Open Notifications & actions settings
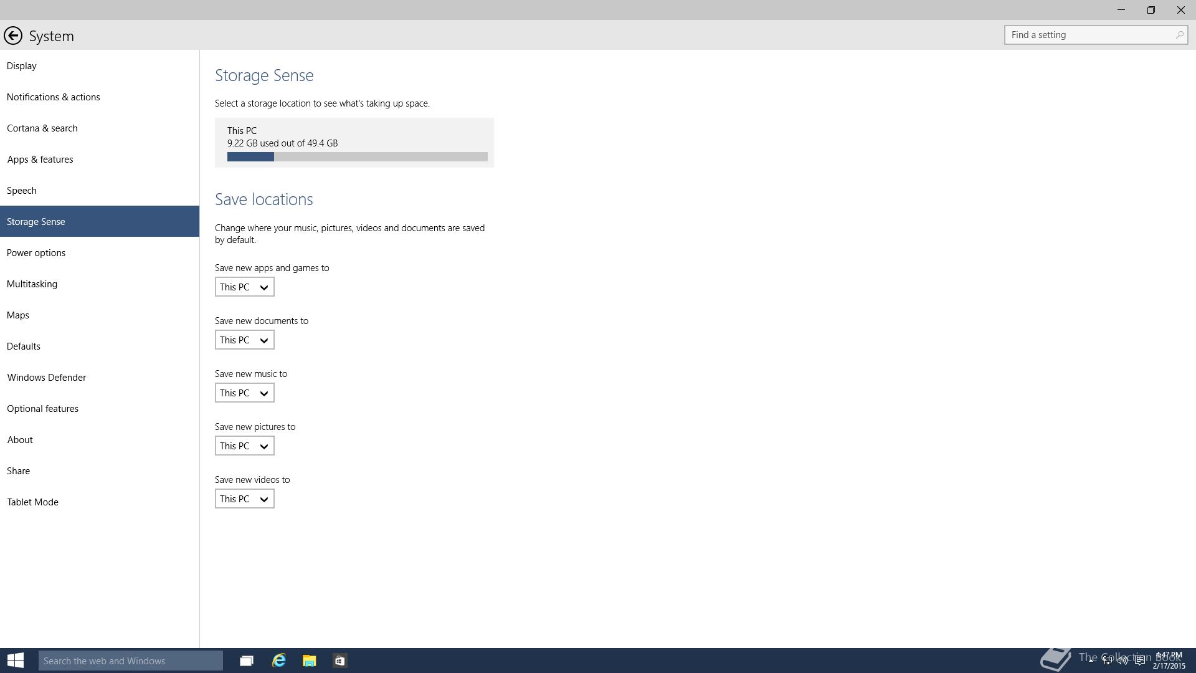The width and height of the screenshot is (1196, 673). click(x=100, y=97)
